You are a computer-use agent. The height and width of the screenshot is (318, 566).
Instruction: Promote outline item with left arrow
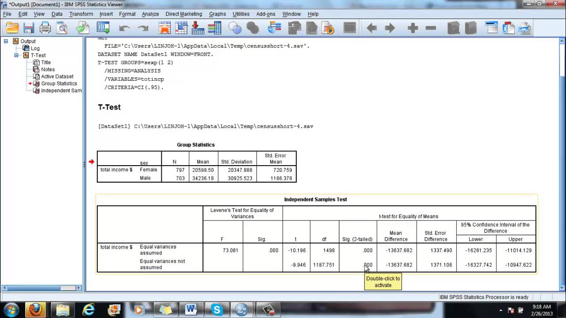[x=371, y=28]
